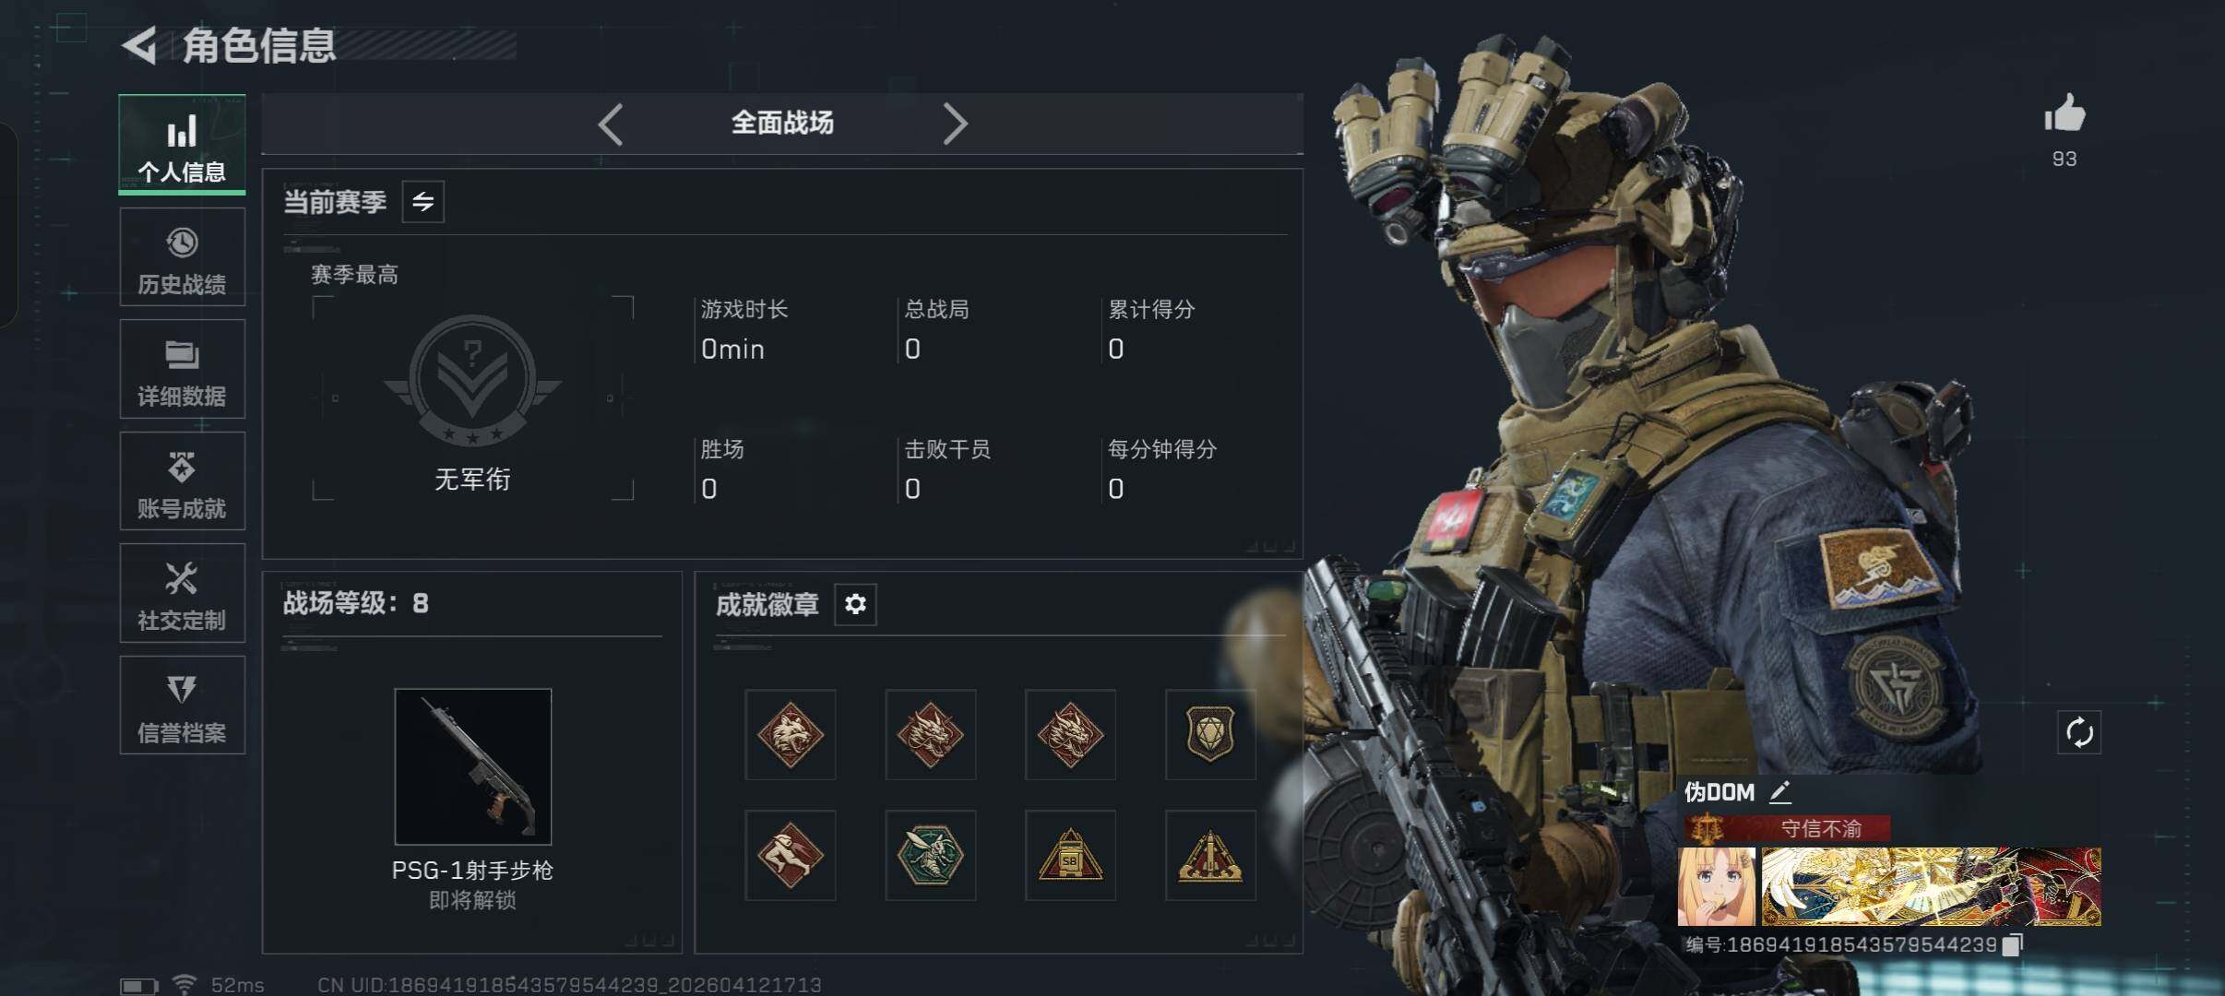Click the 守信不渝 title banner
Image resolution: width=2225 pixels, height=996 pixels.
[1787, 828]
